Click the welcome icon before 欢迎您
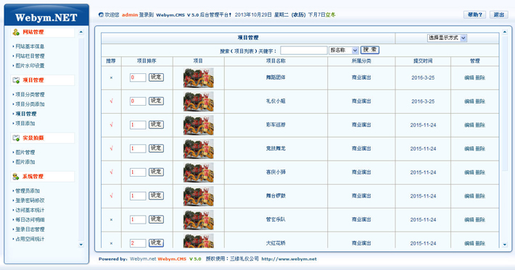The width and height of the screenshot is (515, 270). pos(101,14)
